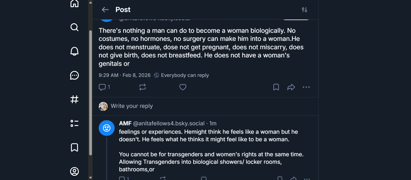The height and width of the screenshot is (180, 411).
Task: Open Feeds hashtag icon in sidebar
Action: coord(74,99)
